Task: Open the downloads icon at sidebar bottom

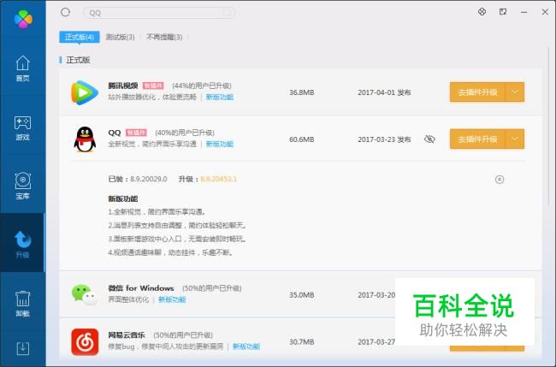Action: (x=23, y=348)
